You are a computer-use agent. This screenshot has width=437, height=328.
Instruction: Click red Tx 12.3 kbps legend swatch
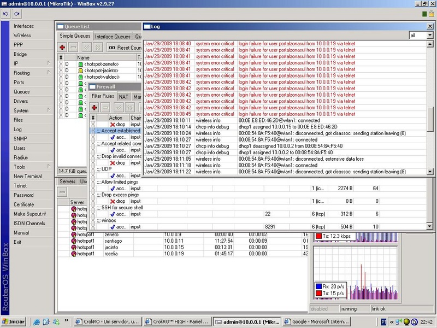pyautogui.click(x=318, y=236)
